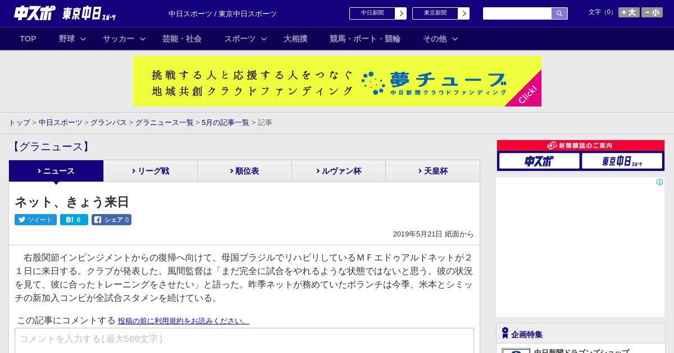This screenshot has height=353, width=674.
Task: Switch to 天皇杯 tab
Action: click(432, 171)
